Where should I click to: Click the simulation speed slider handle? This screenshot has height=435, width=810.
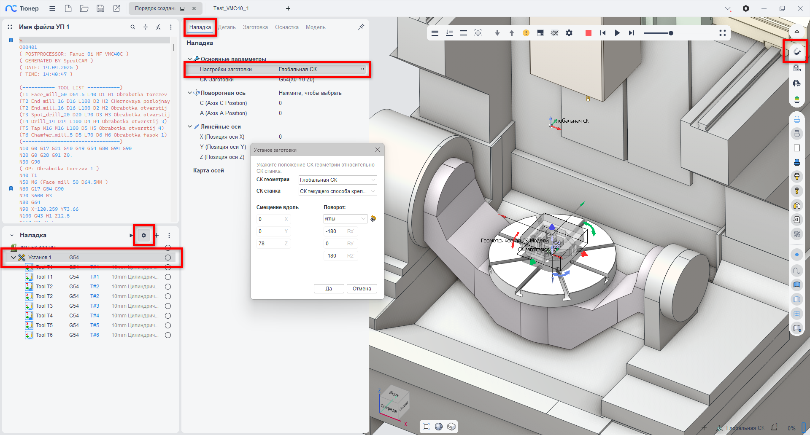coord(671,33)
